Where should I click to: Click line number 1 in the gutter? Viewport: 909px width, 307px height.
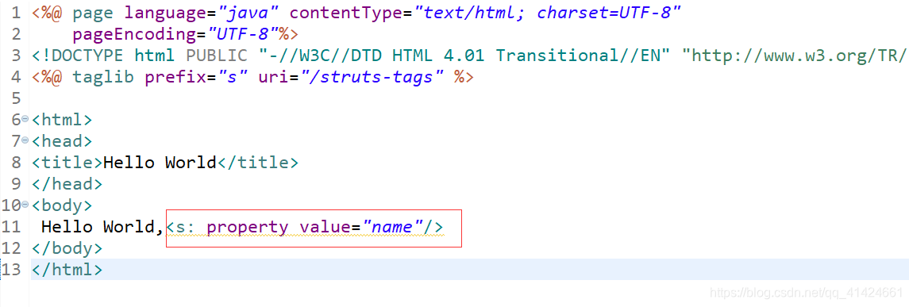tap(15, 13)
